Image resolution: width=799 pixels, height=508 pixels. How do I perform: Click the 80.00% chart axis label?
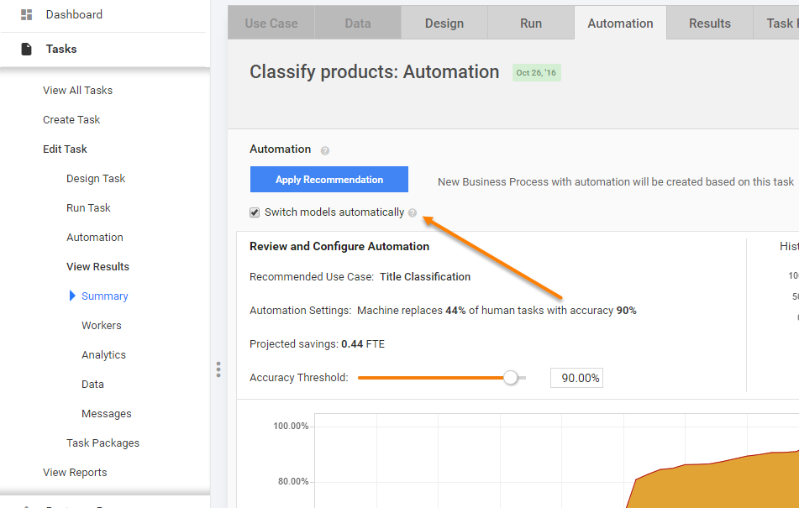pyautogui.click(x=293, y=481)
